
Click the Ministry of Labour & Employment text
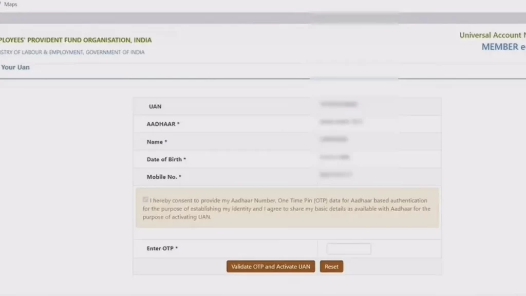tap(72, 52)
